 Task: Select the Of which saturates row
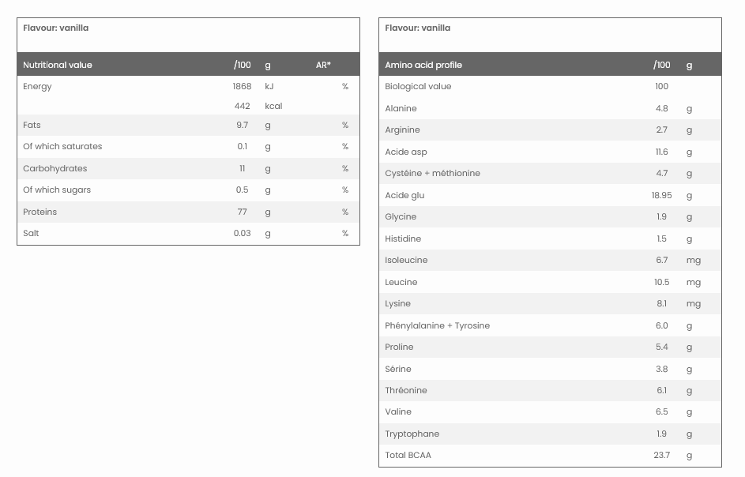[62, 146]
